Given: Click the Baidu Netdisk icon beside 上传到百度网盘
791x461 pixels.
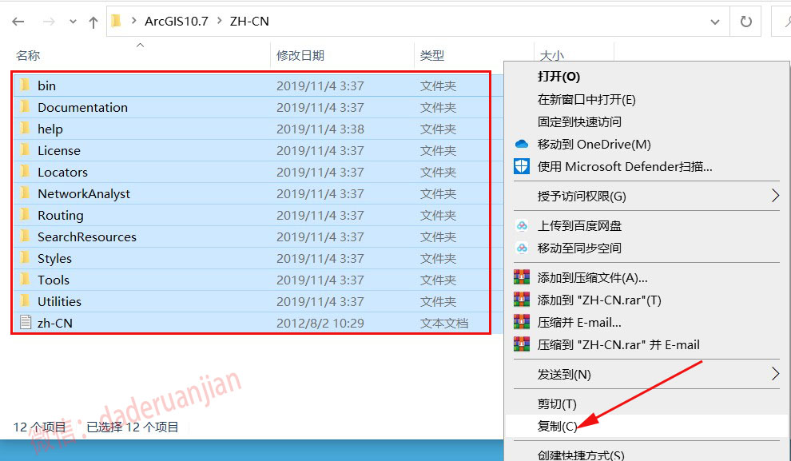Looking at the screenshot, I should tap(522, 225).
